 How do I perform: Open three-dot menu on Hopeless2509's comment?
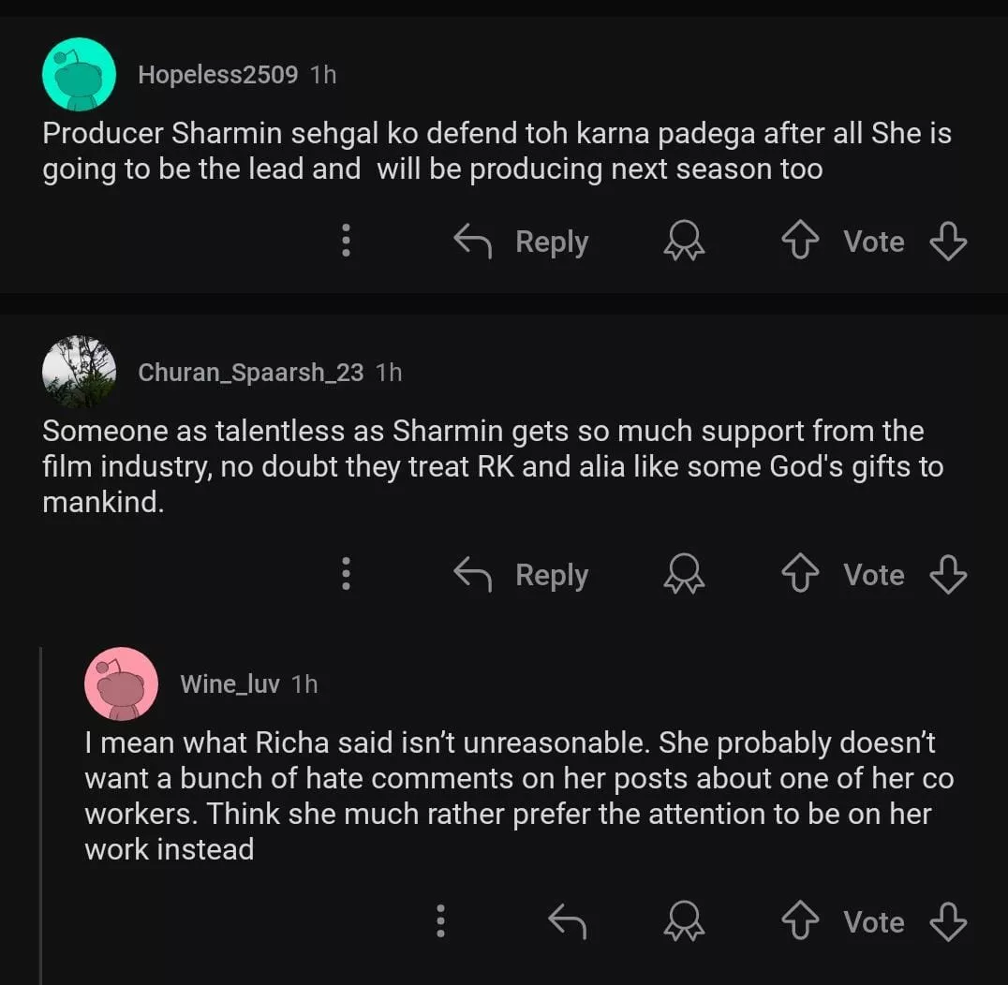(x=346, y=242)
